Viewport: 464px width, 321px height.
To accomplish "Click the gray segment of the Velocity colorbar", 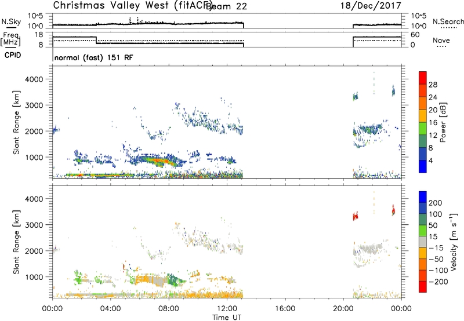I will (423, 242).
